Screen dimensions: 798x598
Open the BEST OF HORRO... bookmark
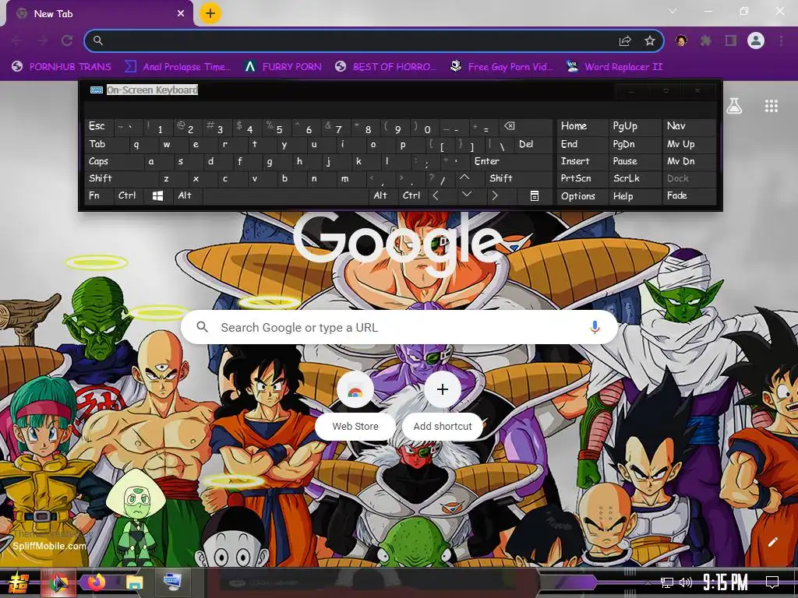click(x=386, y=67)
